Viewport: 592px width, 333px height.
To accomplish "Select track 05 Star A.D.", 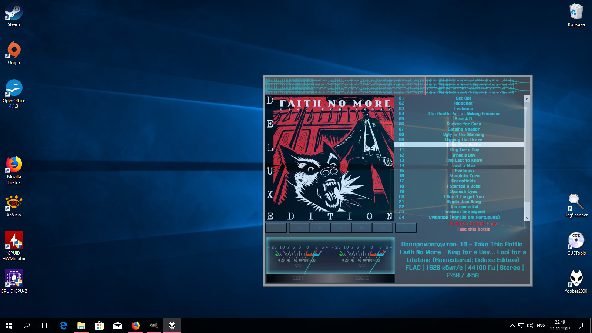I will (459, 119).
